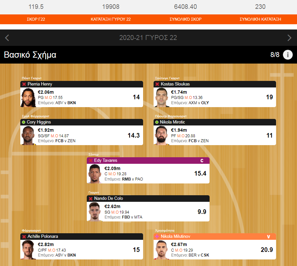Image resolution: width=297 pixels, height=266 pixels.
Task: Click Nando De Colo player photo
Action: (95, 212)
